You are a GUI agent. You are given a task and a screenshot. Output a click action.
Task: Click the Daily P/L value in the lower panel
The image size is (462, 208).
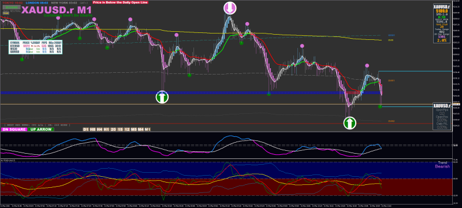click(442, 127)
